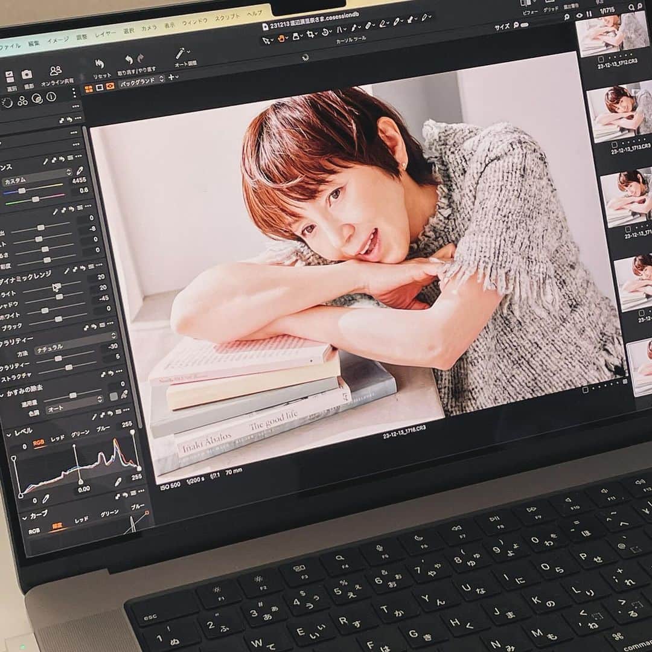Select the orange hand pan tool
Viewport: 652px width, 652px height.
pos(281,39)
